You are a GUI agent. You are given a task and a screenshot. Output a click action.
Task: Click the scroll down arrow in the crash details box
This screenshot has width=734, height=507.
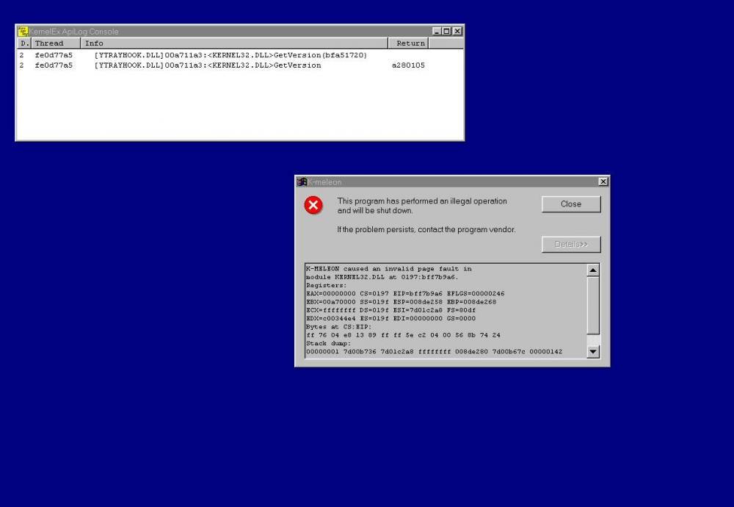[x=592, y=351]
